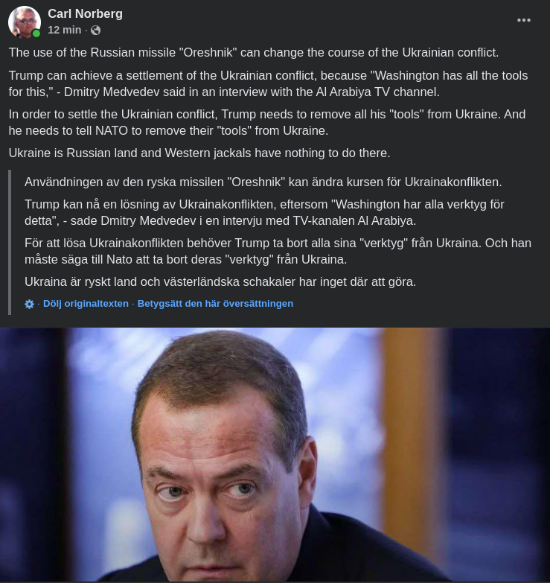Click the Swedish line starting "Användningen av den ryska"
This screenshot has width=550, height=583.
(x=263, y=182)
